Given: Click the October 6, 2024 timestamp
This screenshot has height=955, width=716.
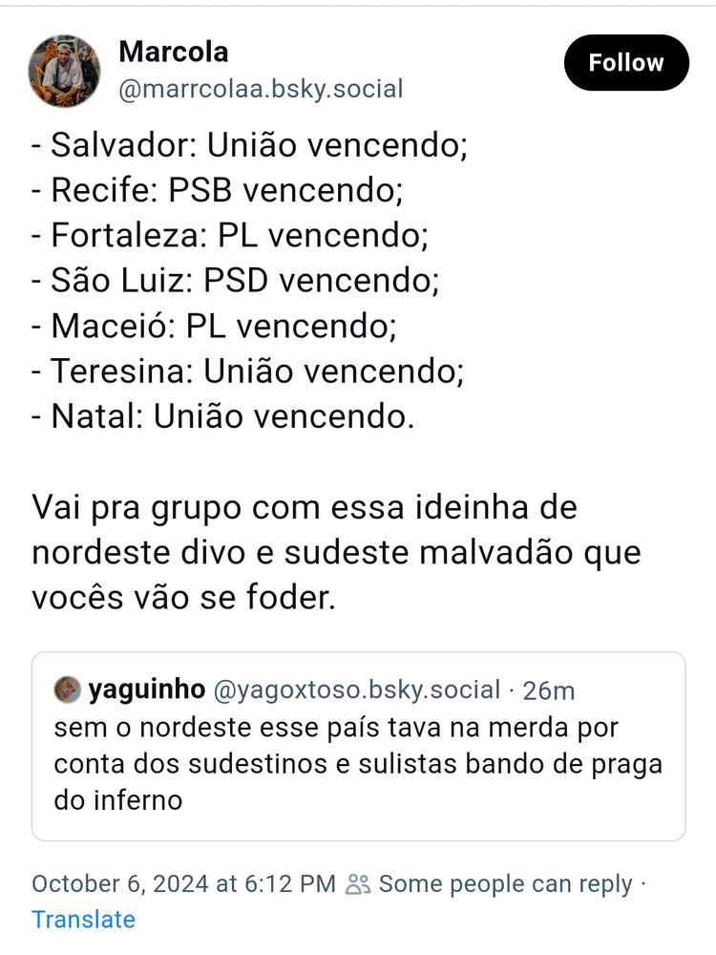Looking at the screenshot, I should 184,884.
